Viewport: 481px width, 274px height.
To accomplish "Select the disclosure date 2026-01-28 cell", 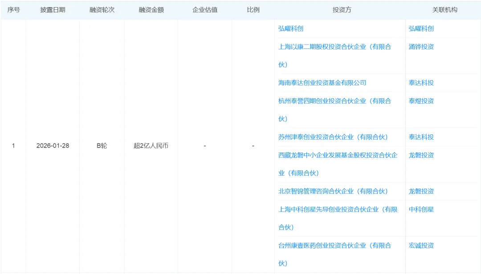I will tap(53, 146).
